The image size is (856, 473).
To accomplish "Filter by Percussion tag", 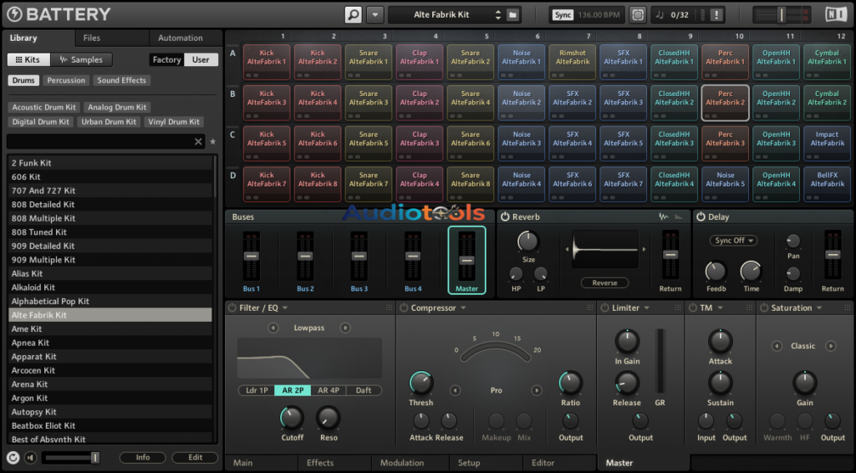I will [66, 80].
